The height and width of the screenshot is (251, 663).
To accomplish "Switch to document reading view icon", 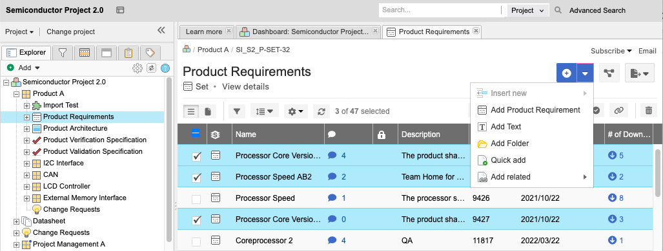I will click(208, 111).
